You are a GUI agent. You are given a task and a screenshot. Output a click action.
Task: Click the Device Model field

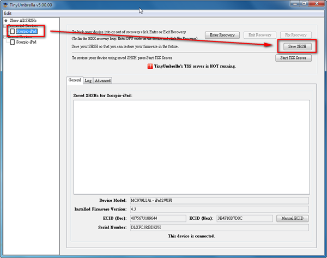tap(219, 200)
